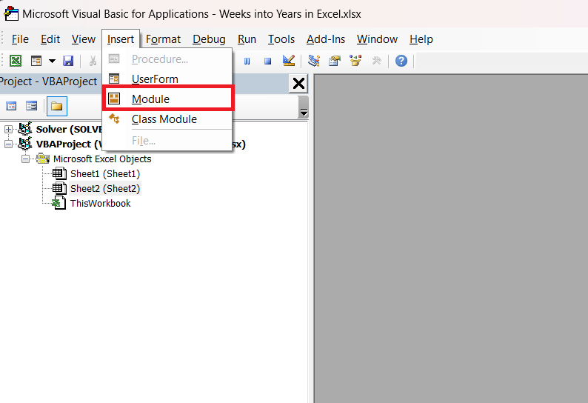Click the VBA application title bar icon
588x403 pixels.
pyautogui.click(x=11, y=13)
